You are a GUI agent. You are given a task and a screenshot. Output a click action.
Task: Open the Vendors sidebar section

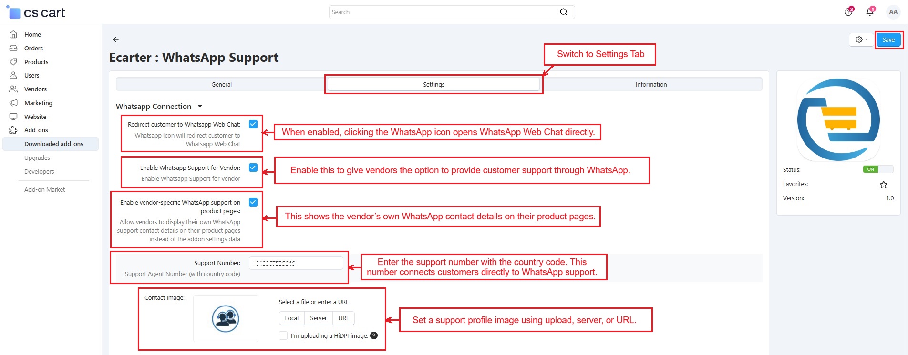[35, 89]
